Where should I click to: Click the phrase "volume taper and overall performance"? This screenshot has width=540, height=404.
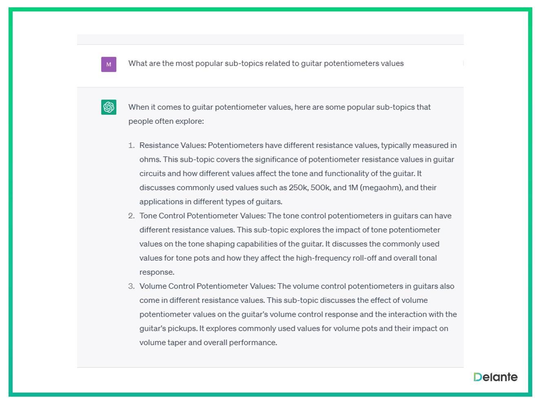click(x=208, y=342)
